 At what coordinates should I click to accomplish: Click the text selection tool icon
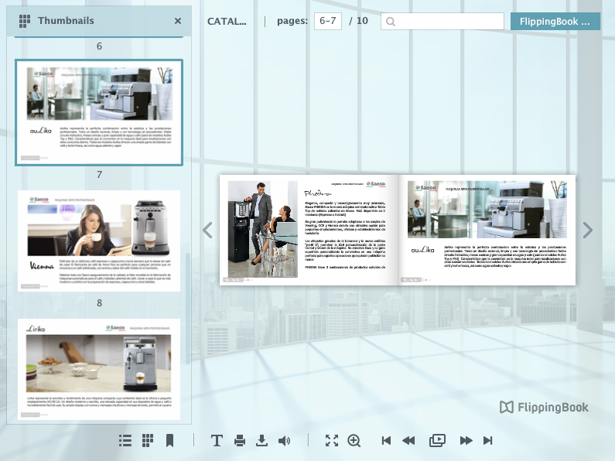coord(217,440)
